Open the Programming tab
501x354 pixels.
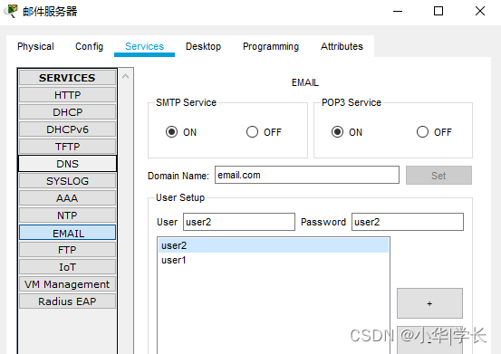click(271, 46)
